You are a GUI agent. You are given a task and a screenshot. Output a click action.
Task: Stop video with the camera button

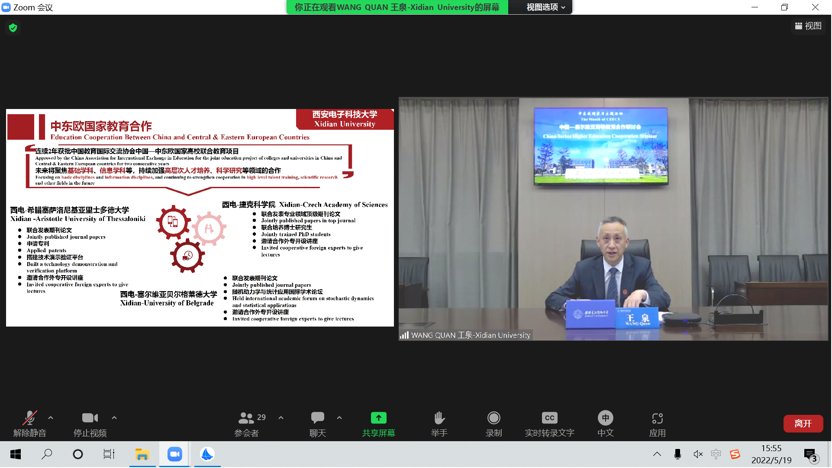pos(90,424)
